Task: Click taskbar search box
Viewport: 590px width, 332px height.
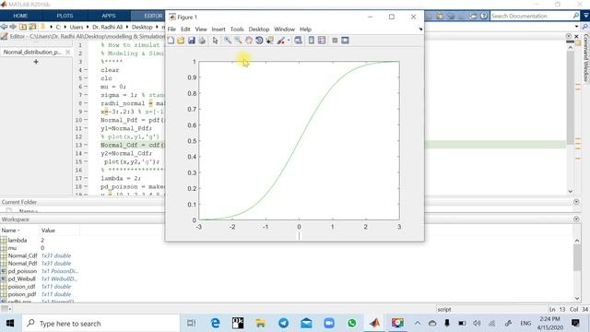Action: (x=100, y=324)
